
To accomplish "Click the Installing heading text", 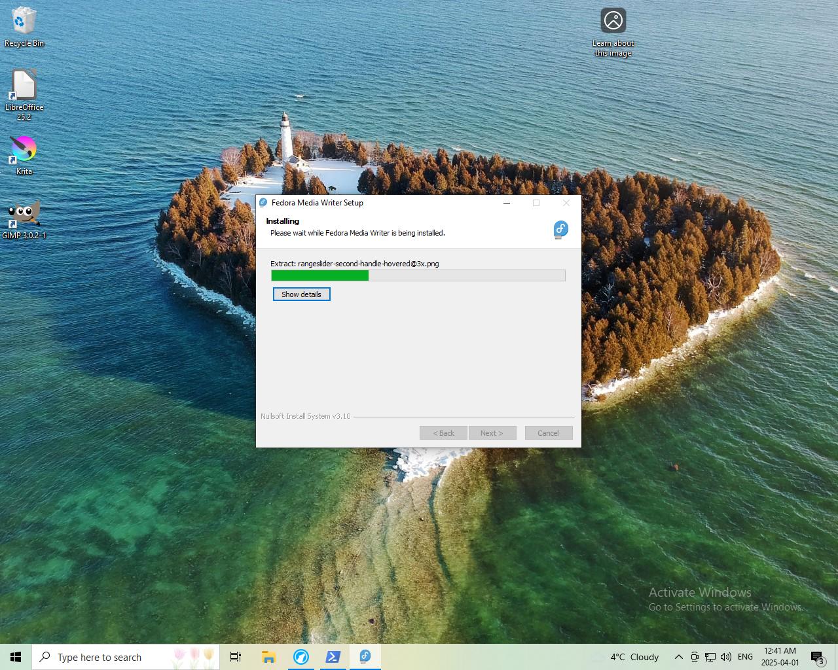I will pyautogui.click(x=282, y=221).
